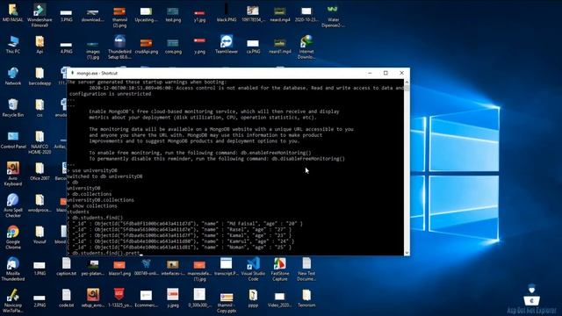Open the Offica 2007 folder
The image size is (562, 316).
[x=40, y=171]
